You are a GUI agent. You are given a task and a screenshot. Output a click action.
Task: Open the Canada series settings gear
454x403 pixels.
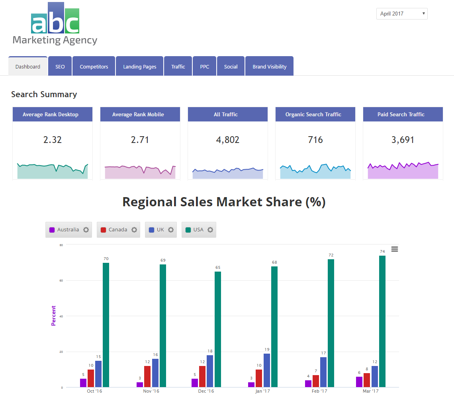click(x=134, y=230)
